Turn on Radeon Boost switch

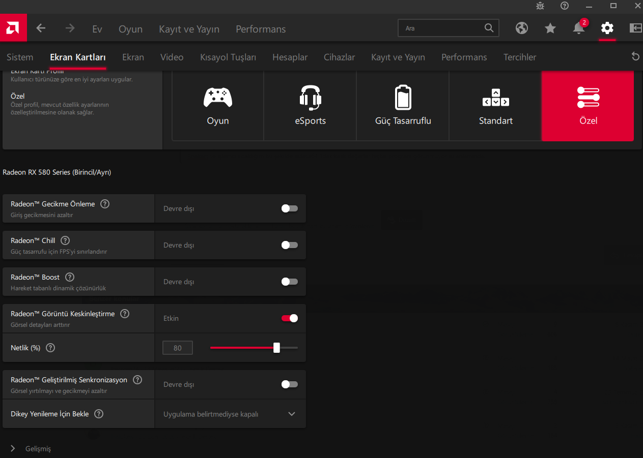click(289, 282)
